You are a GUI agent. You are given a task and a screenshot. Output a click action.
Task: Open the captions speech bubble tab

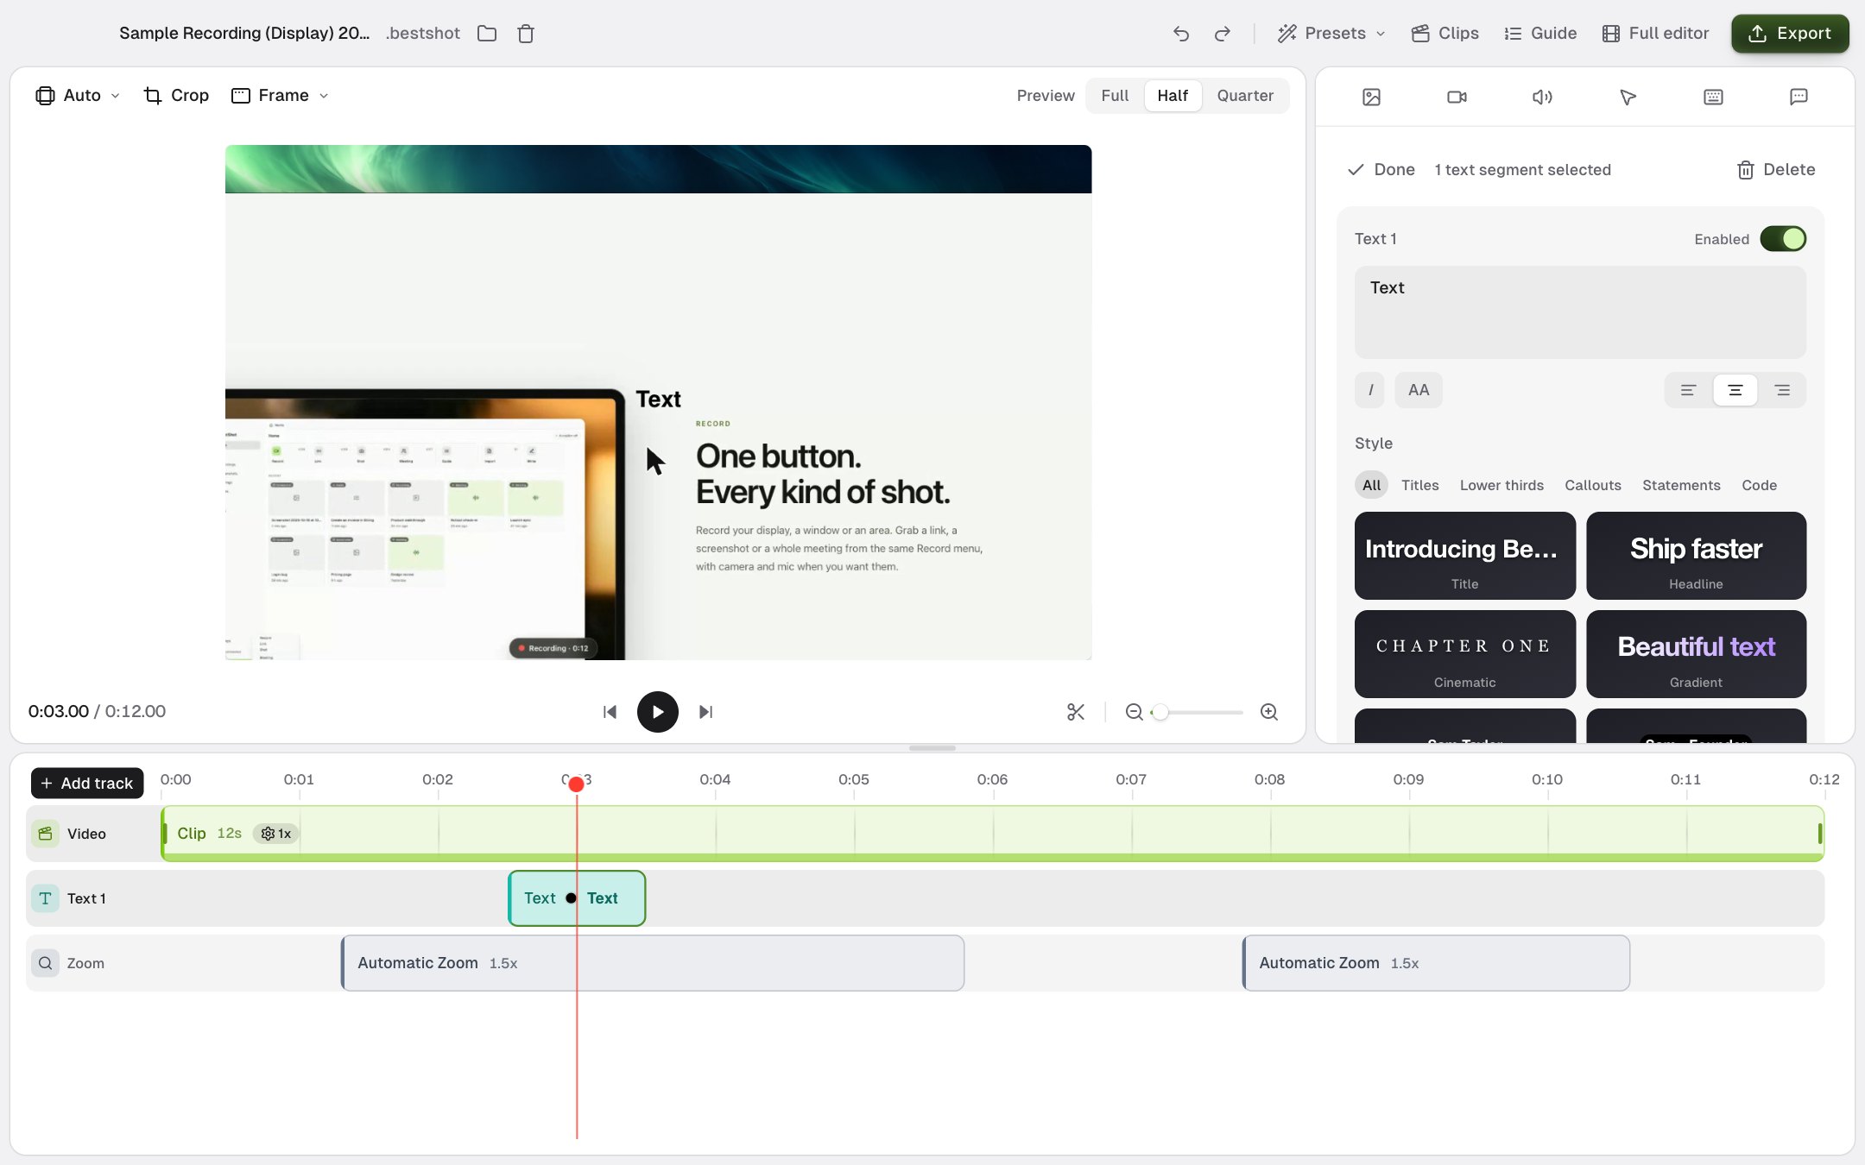coord(1799,97)
